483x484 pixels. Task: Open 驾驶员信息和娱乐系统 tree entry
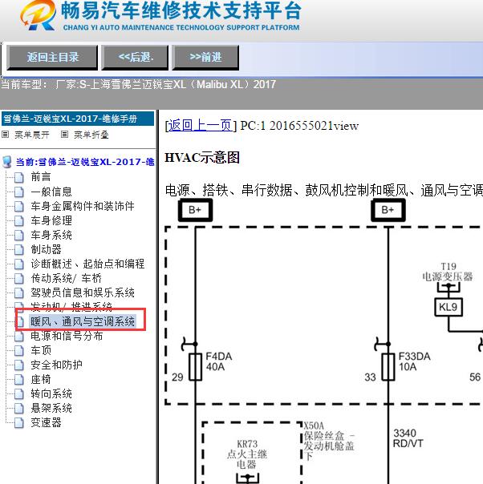83,292
